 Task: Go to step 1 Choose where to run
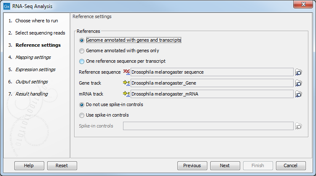(x=33, y=21)
